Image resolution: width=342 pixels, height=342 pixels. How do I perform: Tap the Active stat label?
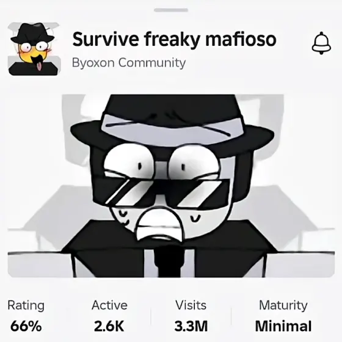coord(109,305)
